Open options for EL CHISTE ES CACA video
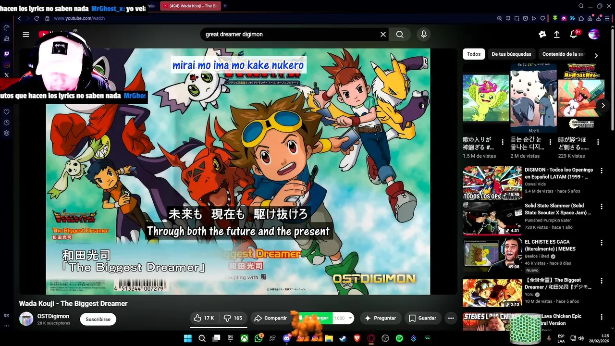Image resolution: width=615 pixels, height=346 pixels. [601, 243]
